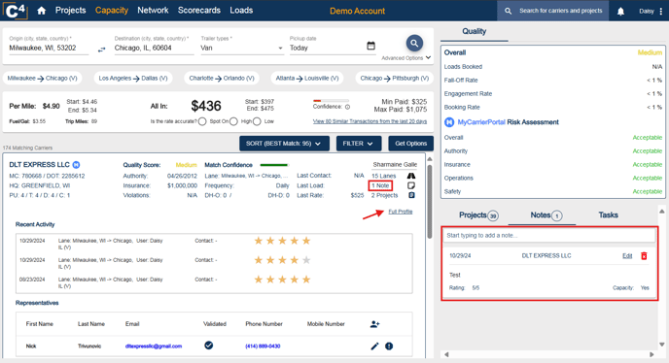Click the 2 Projects link
The width and height of the screenshot is (669, 363).
tap(384, 195)
